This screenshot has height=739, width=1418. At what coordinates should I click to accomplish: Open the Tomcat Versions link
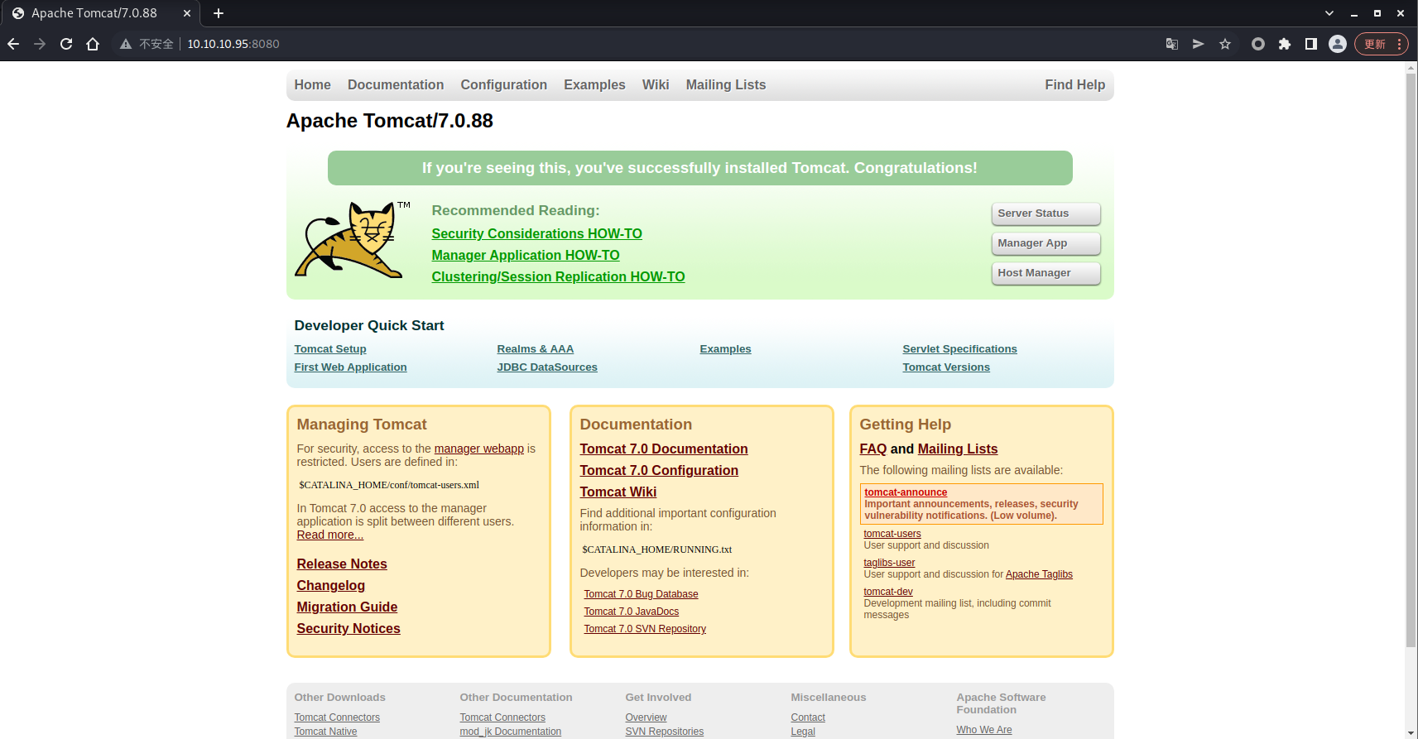[x=946, y=367]
